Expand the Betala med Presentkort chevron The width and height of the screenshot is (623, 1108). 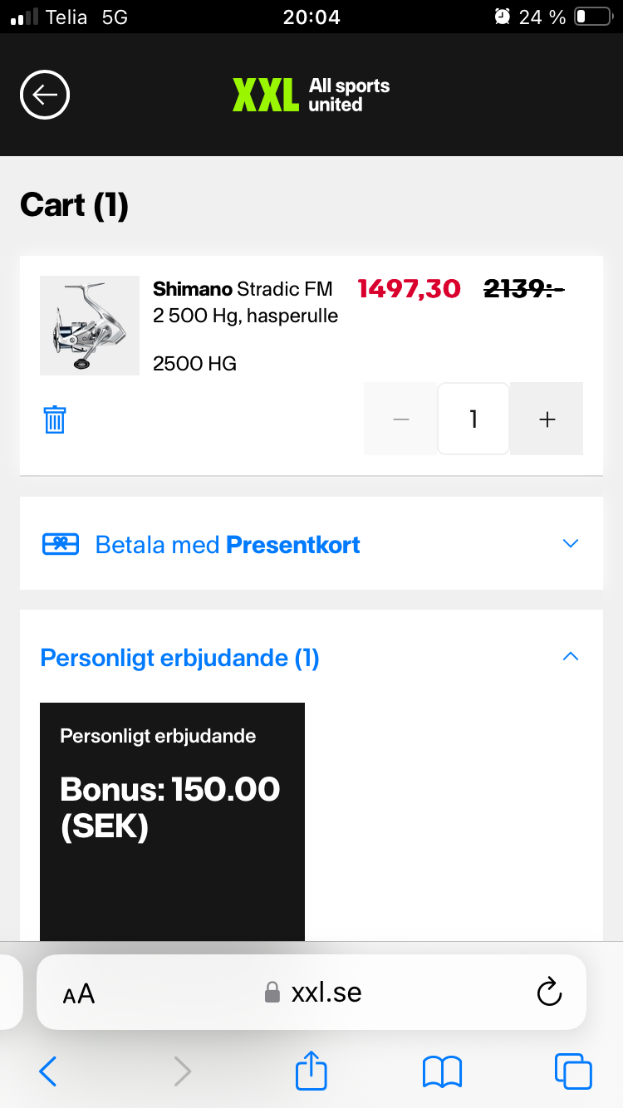[570, 544]
